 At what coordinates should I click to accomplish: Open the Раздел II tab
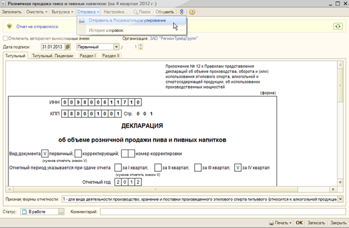click(x=111, y=56)
